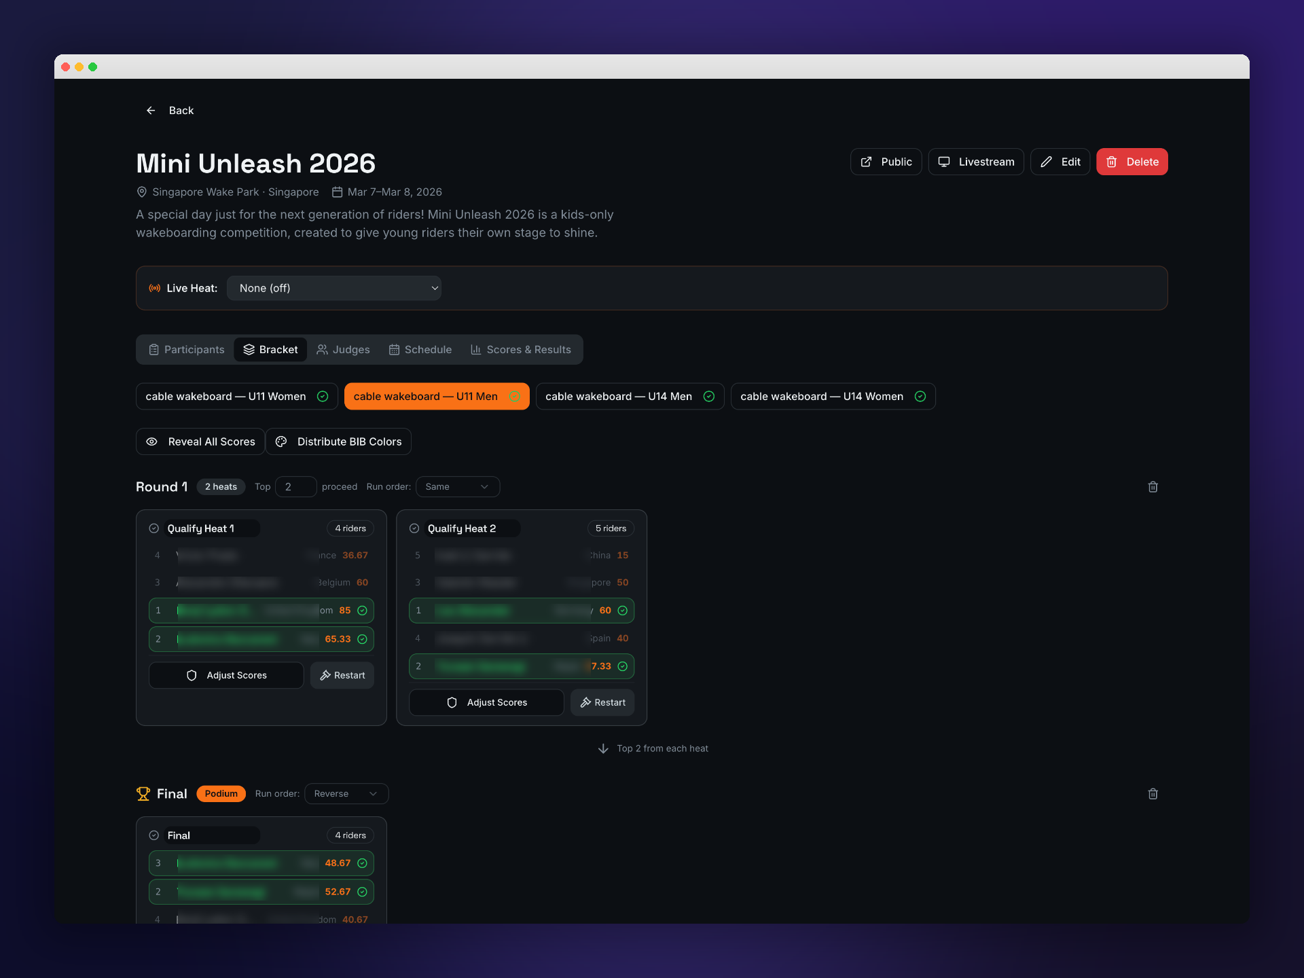Click the Livestream monitor button
The image size is (1304, 978).
[x=976, y=162]
